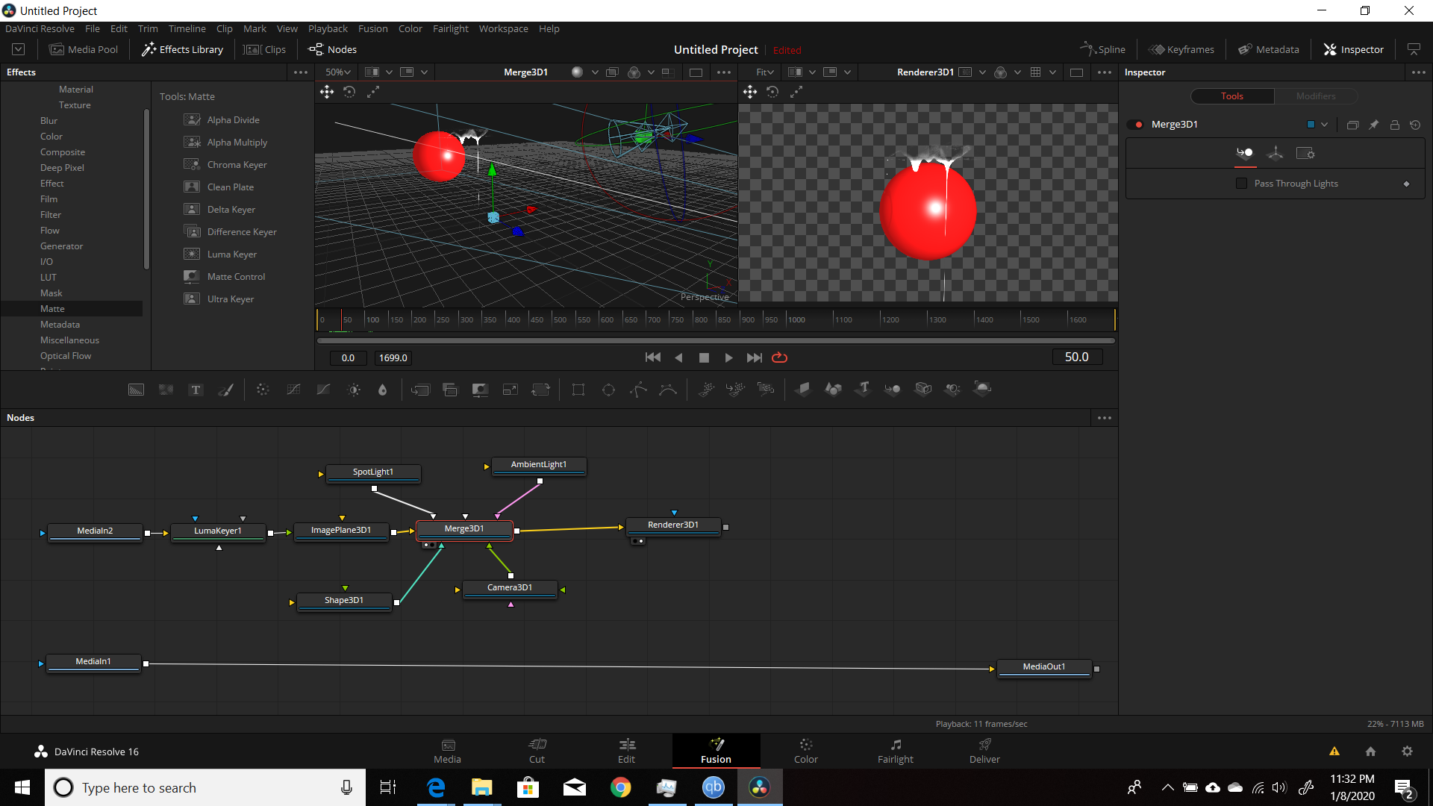1433x806 pixels.
Task: Add a Shape 3D node from toolbar
Action: click(x=833, y=389)
